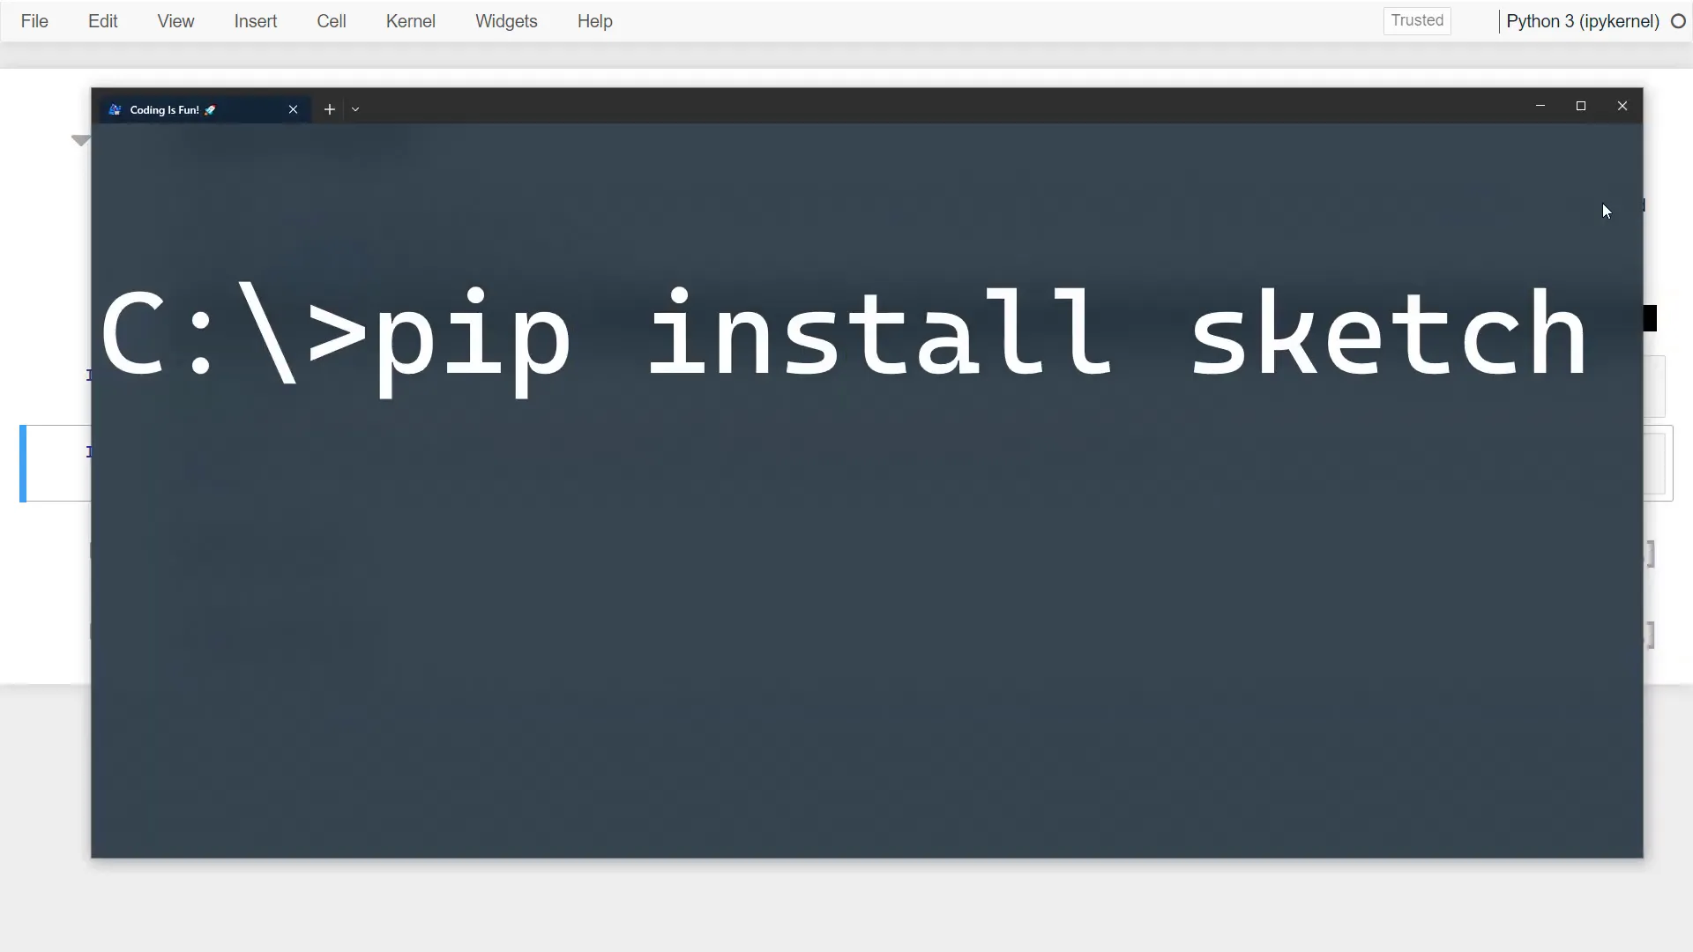Minimize the terminal window
Image resolution: width=1693 pixels, height=952 pixels.
point(1540,106)
